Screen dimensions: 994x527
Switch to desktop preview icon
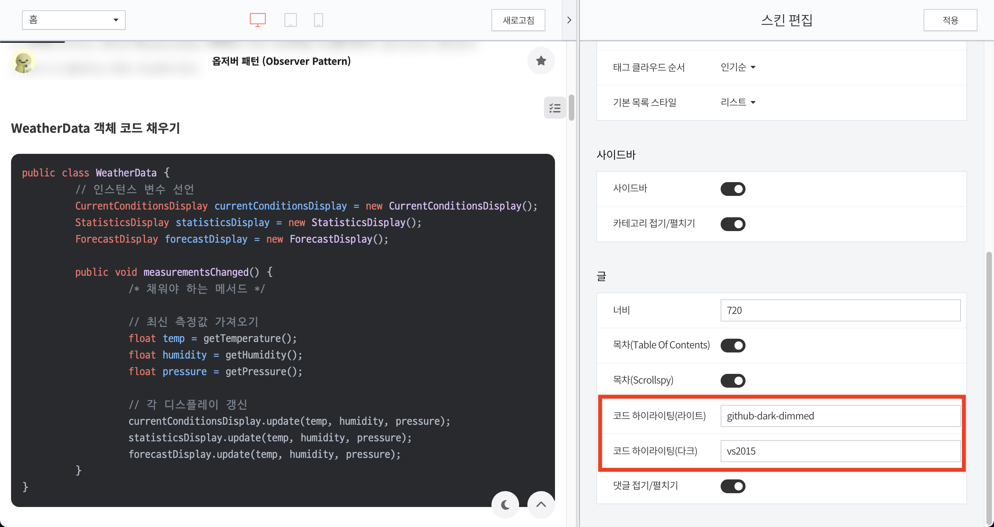(257, 20)
